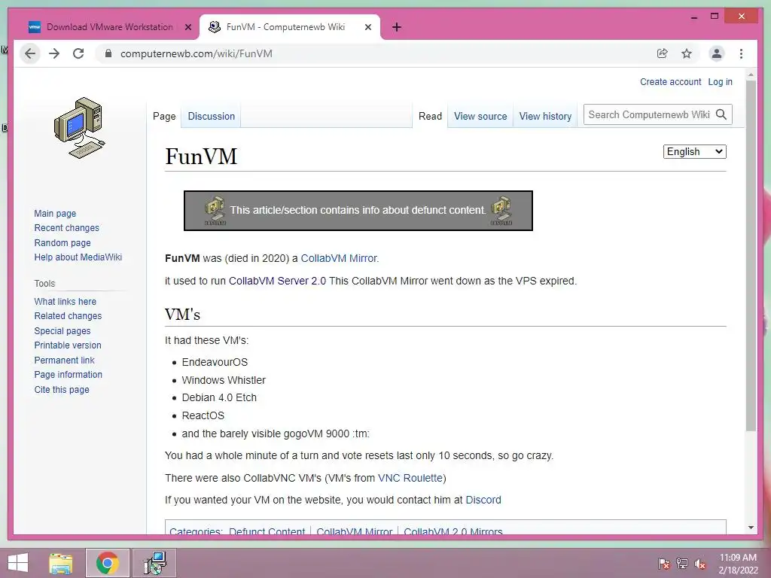Open the Discussion tab
This screenshot has height=578, width=771.
point(212,116)
